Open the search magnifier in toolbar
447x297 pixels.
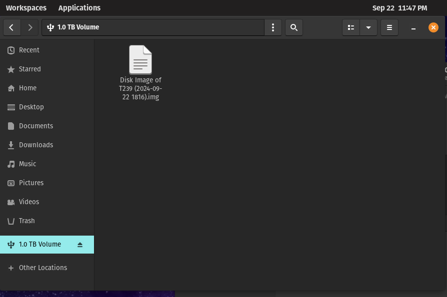pyautogui.click(x=294, y=27)
